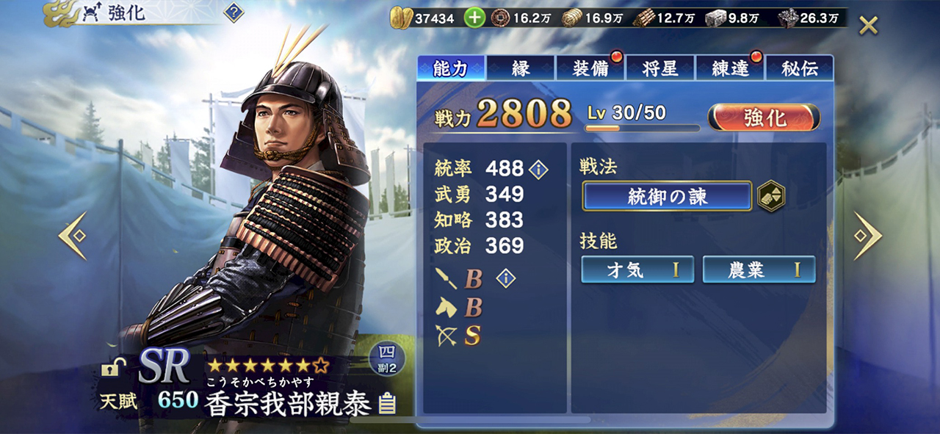Tap the Lv 30/50 experience progress bar
Image resolution: width=940 pixels, height=434 pixels.
pos(642,129)
